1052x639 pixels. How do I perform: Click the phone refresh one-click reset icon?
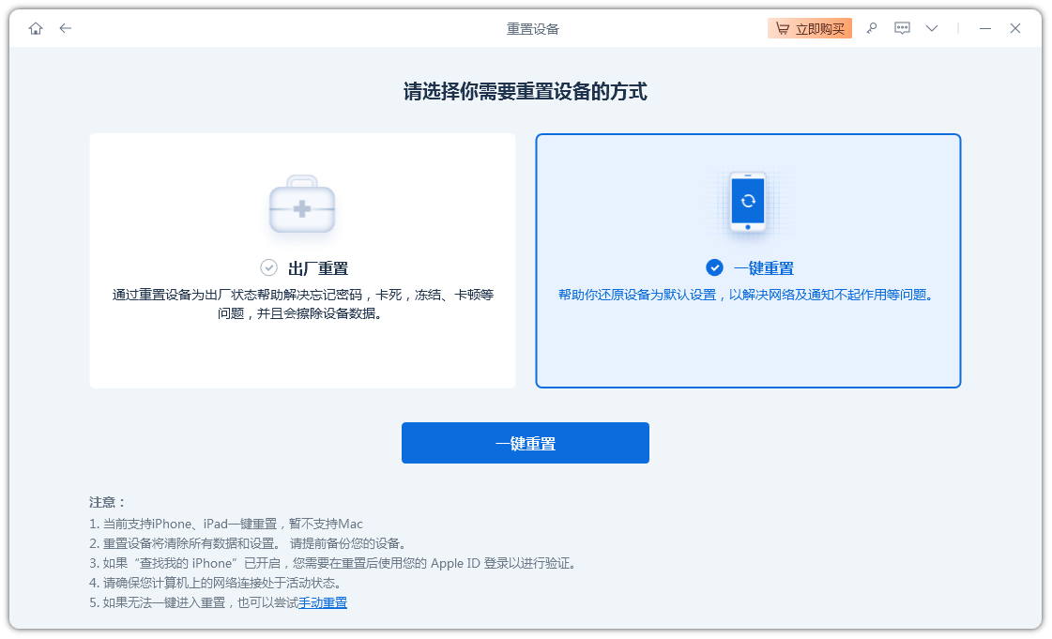(748, 202)
